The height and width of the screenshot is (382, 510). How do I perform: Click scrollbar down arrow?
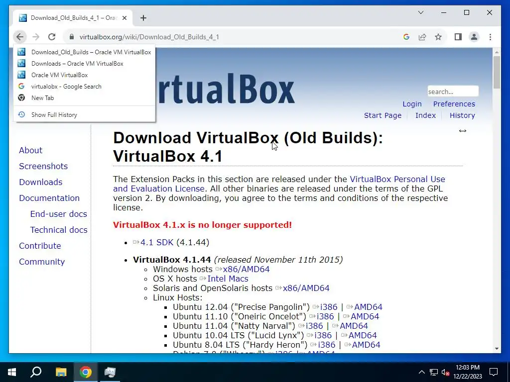click(497, 349)
